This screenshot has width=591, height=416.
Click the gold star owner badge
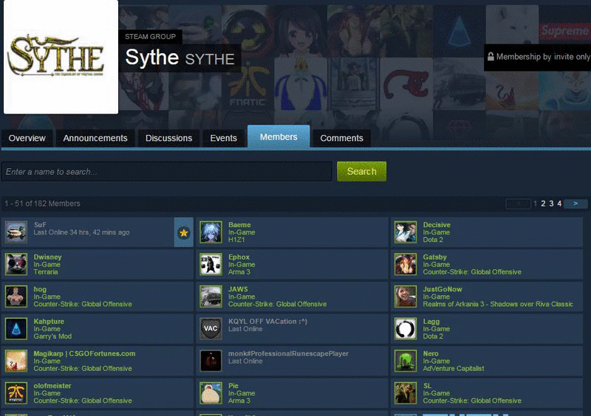[x=184, y=232]
